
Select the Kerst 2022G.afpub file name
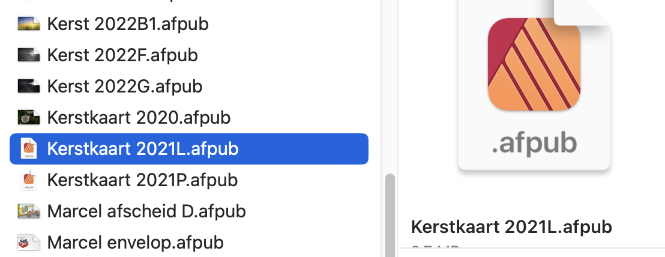pos(124,86)
